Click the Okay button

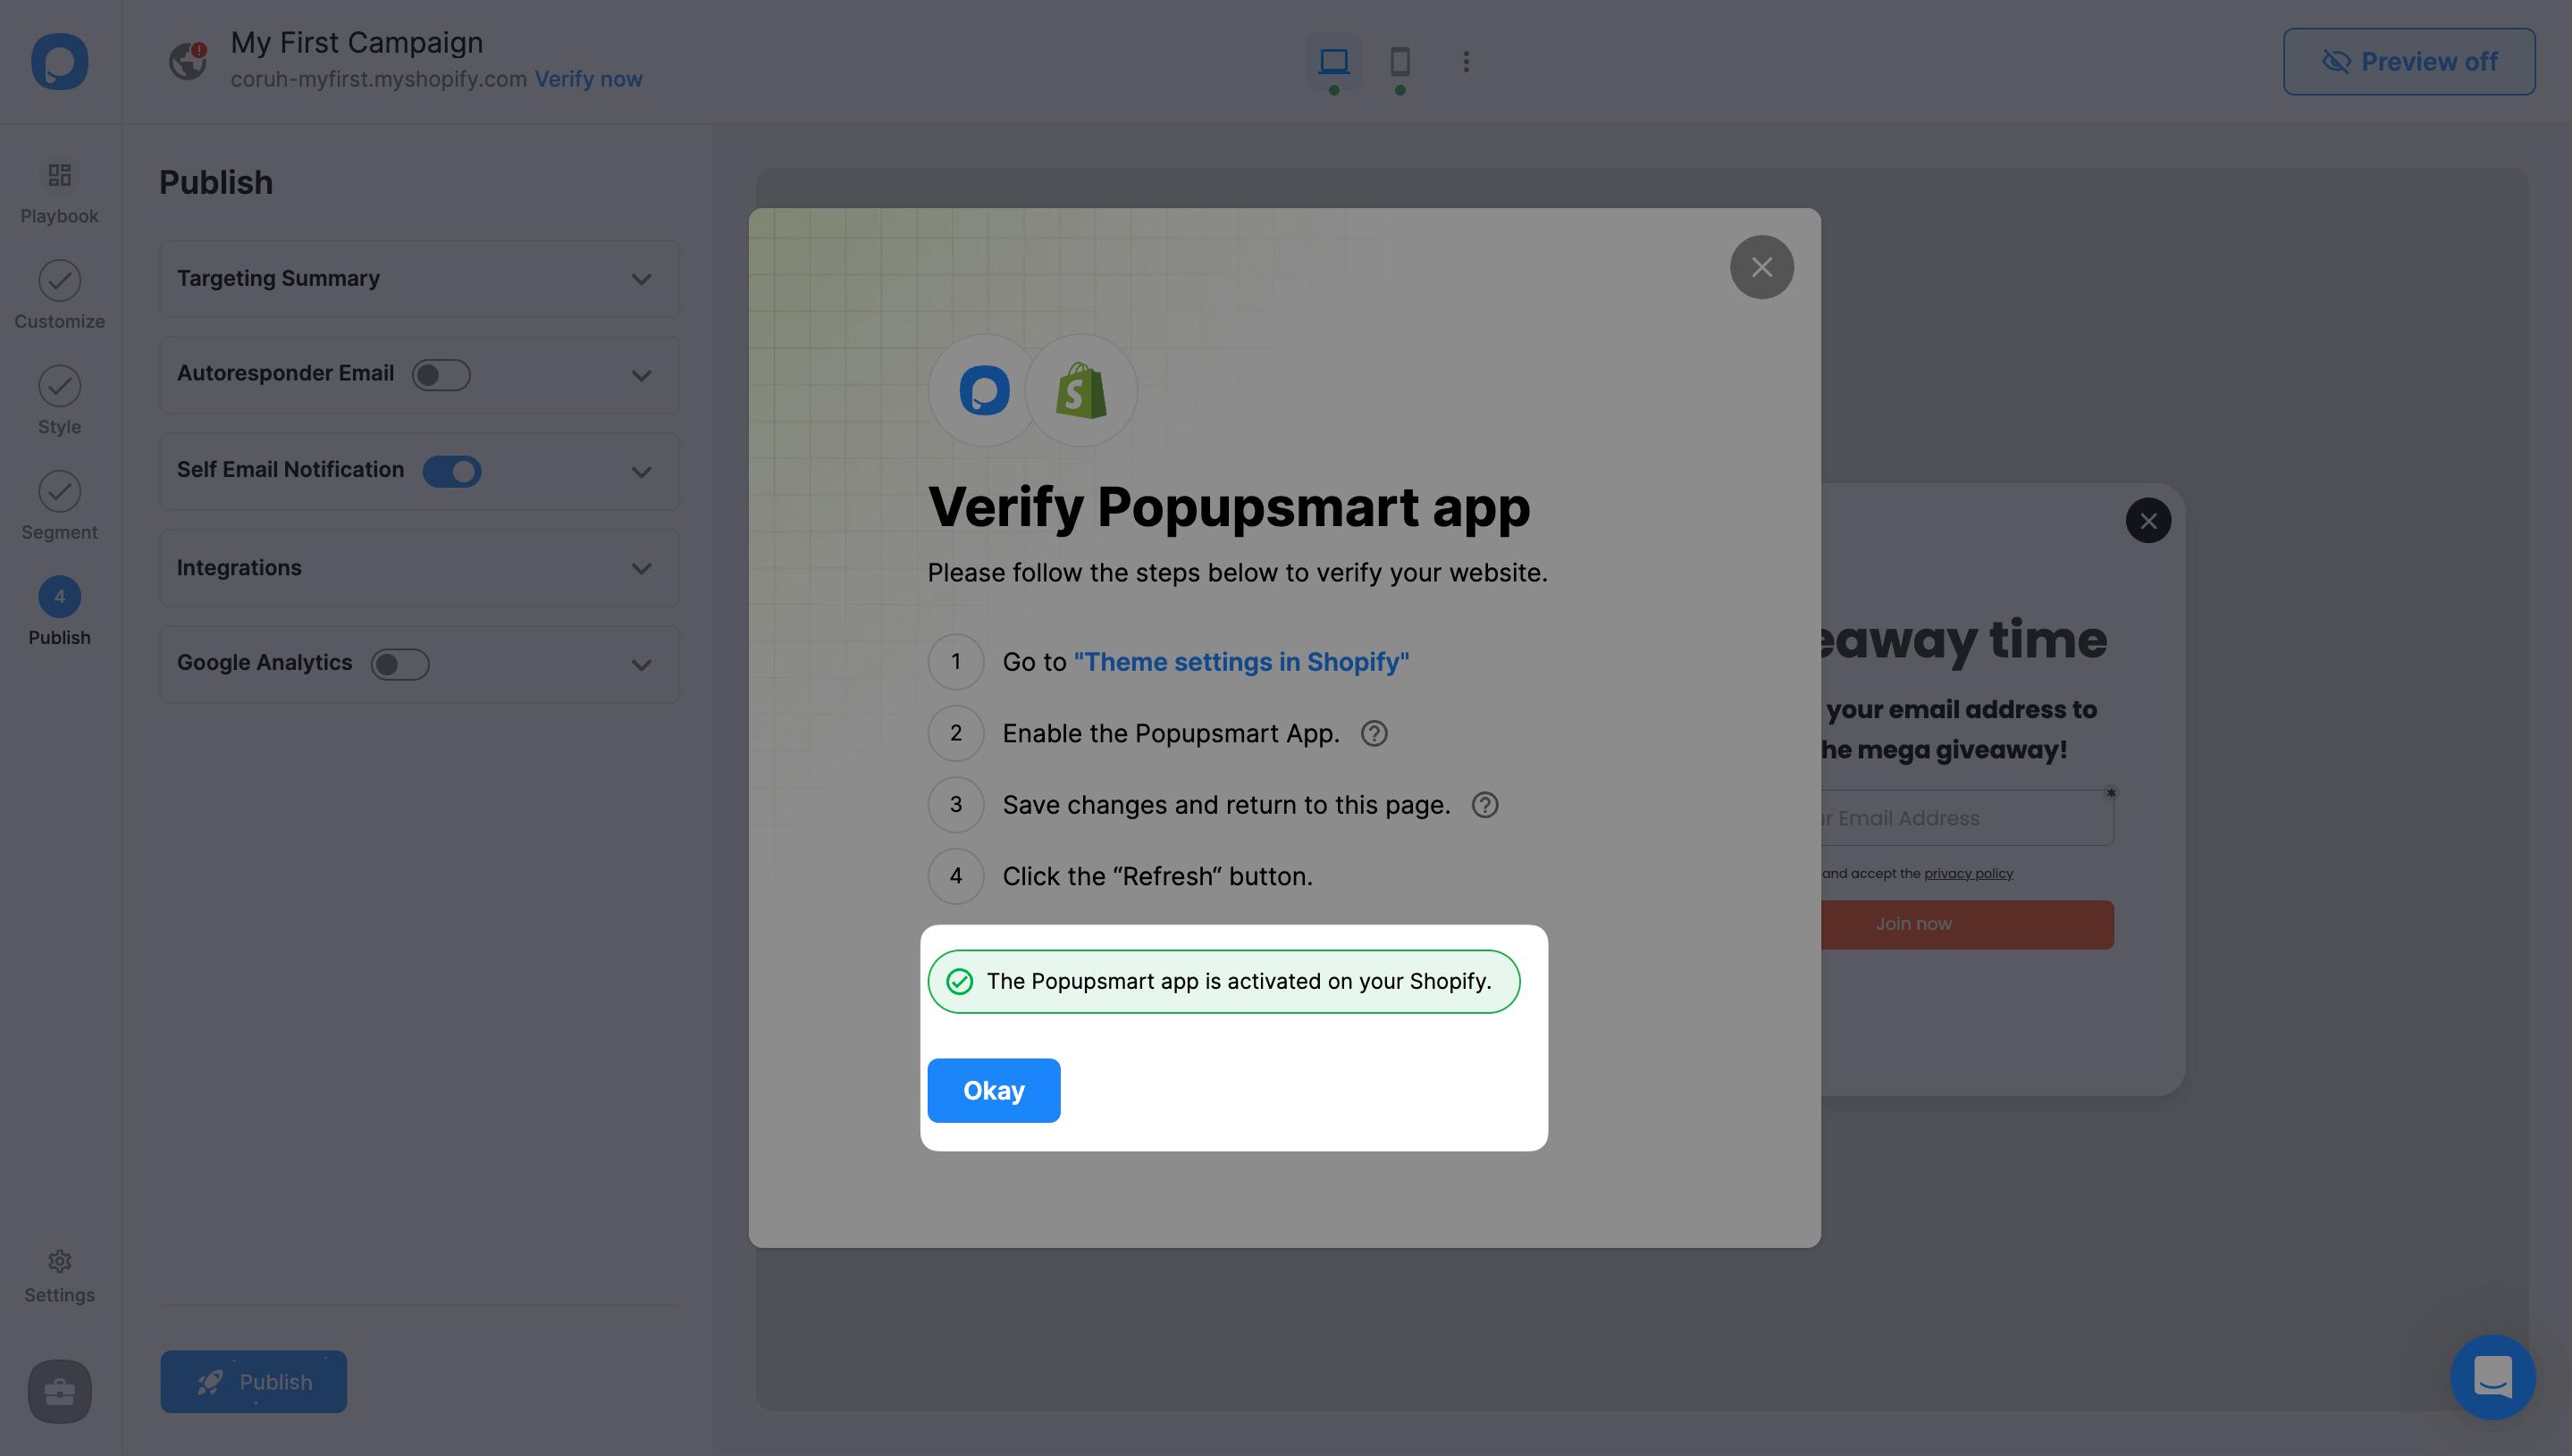tap(994, 1091)
